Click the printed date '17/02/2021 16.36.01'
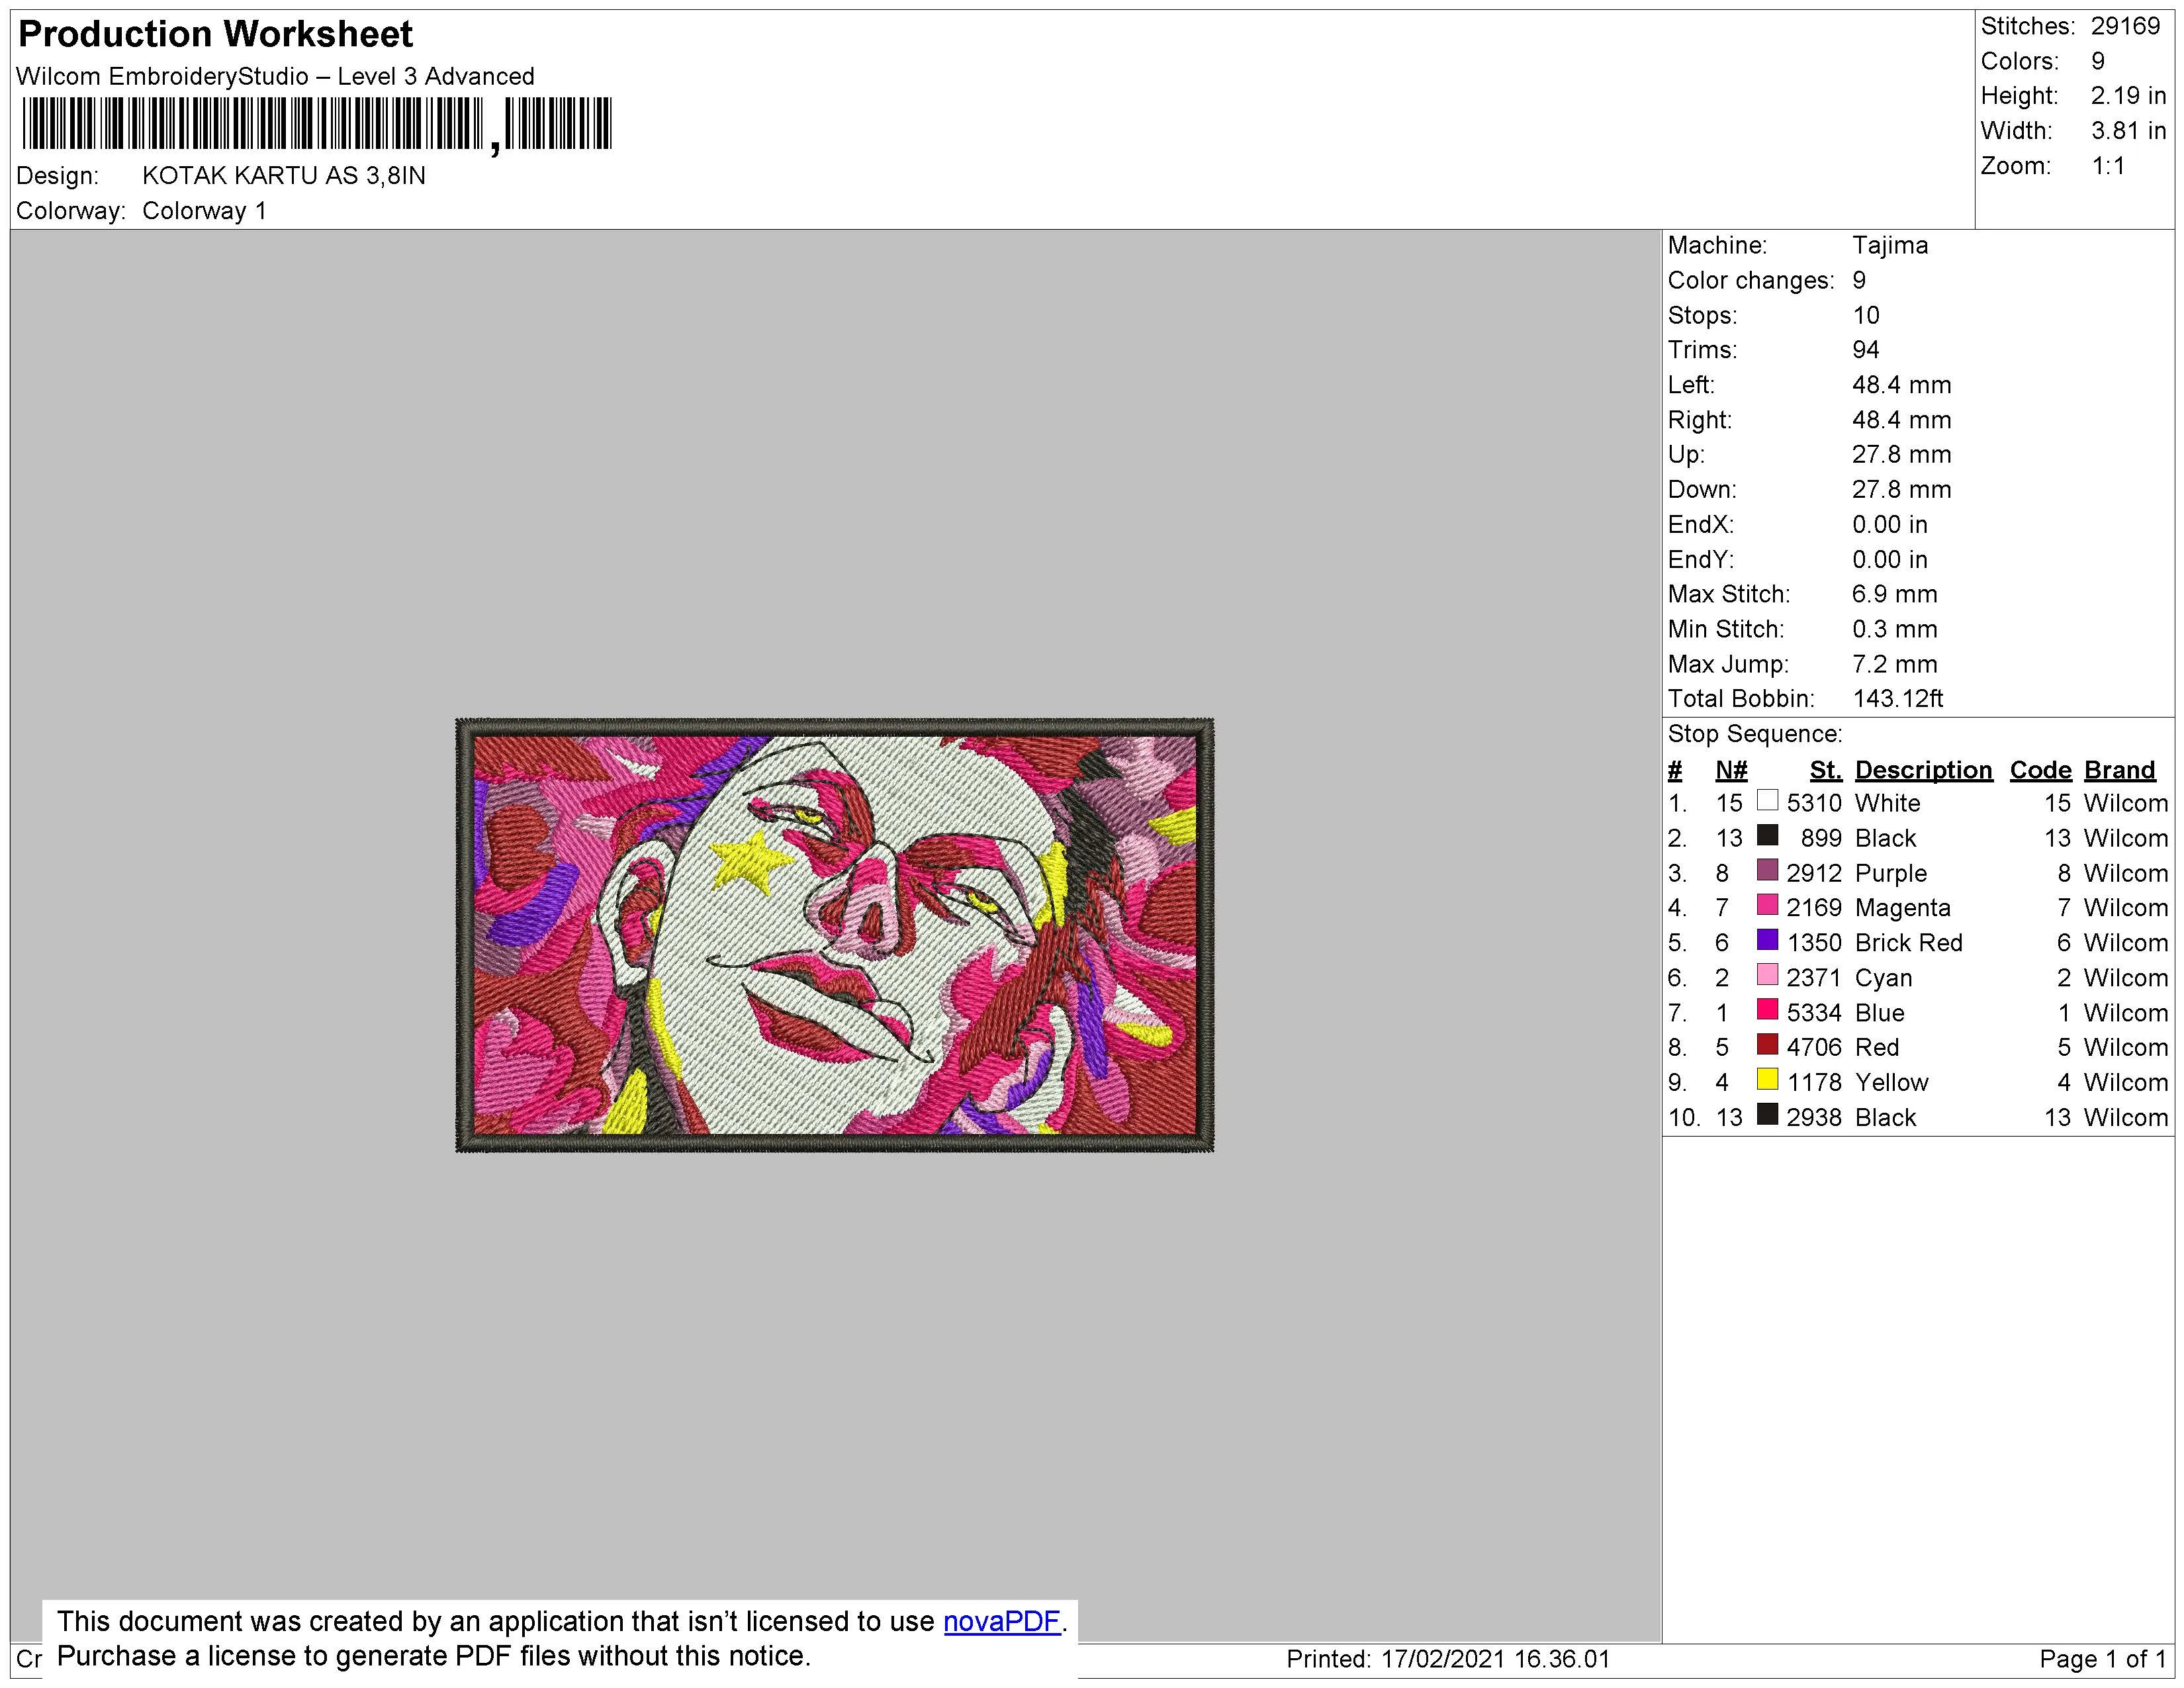Screen dimensions: 2184x1688 [x=1496, y=1660]
